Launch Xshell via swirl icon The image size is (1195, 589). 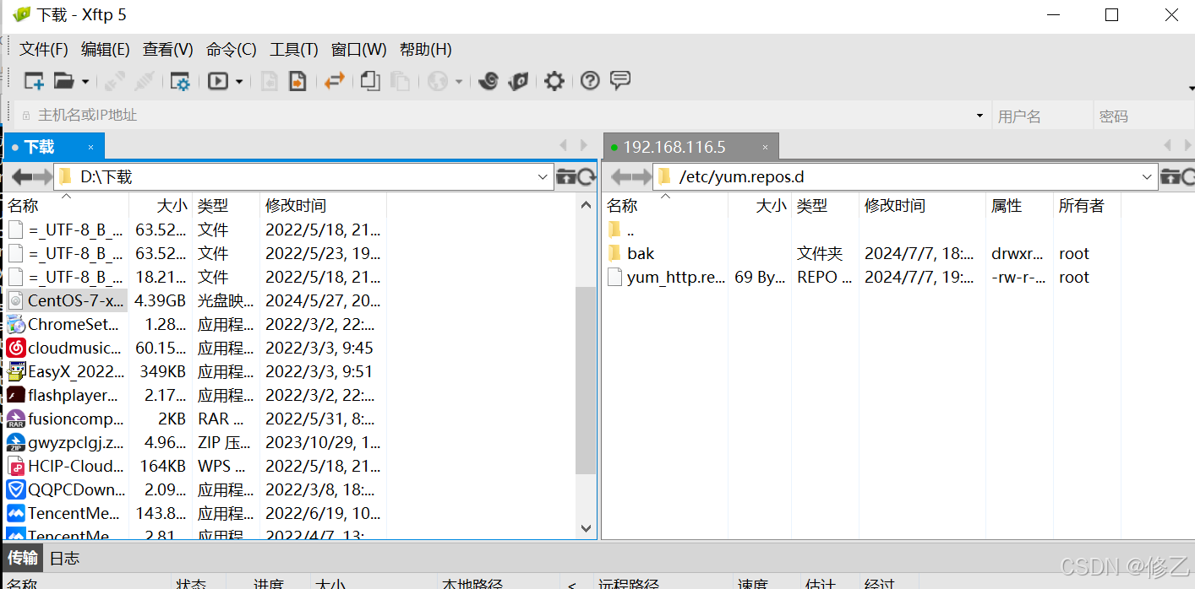pos(488,81)
